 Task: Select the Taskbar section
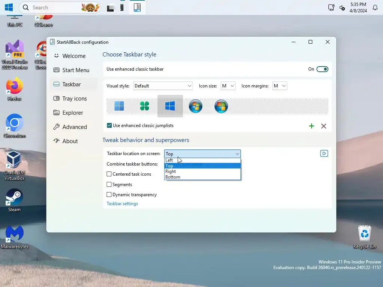(73, 84)
